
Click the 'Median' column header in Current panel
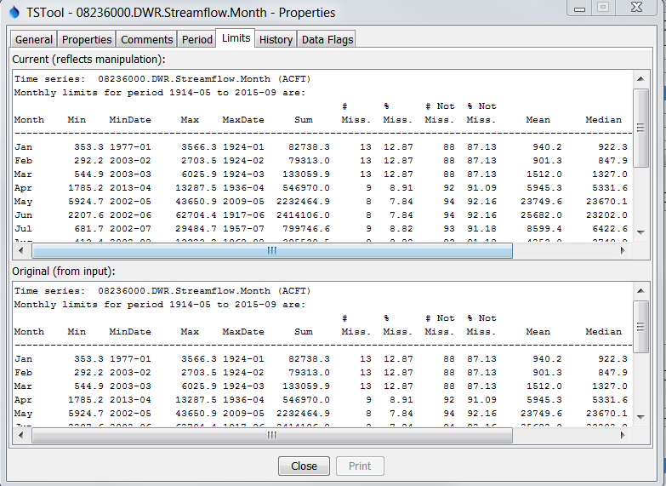(x=603, y=120)
